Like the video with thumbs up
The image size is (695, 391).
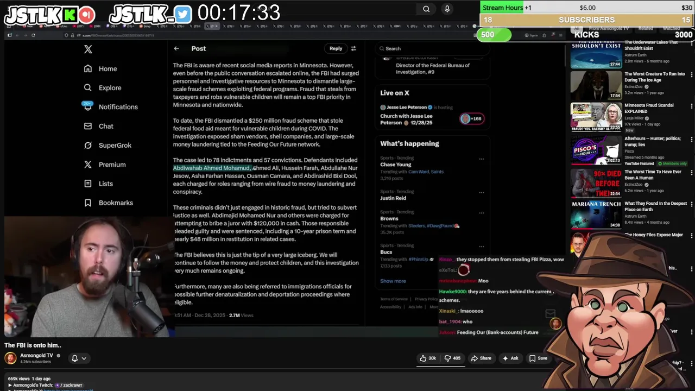(x=428, y=358)
